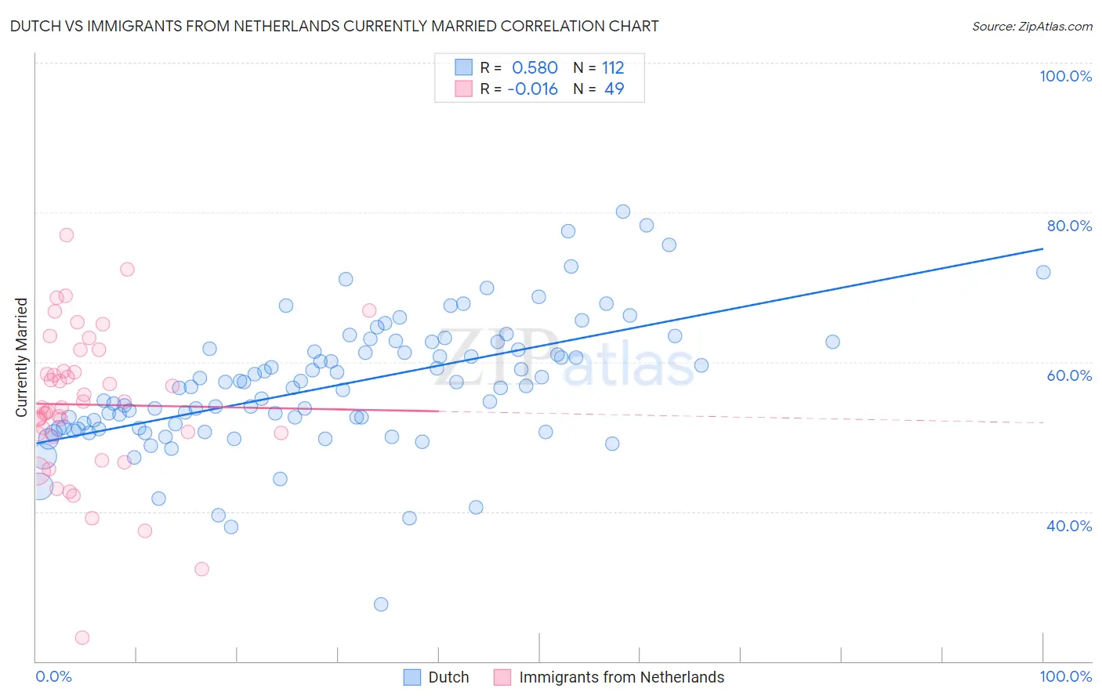This screenshot has height=699, width=1102.
Task: Click the 40.0% y-axis label
Action: [1069, 526]
